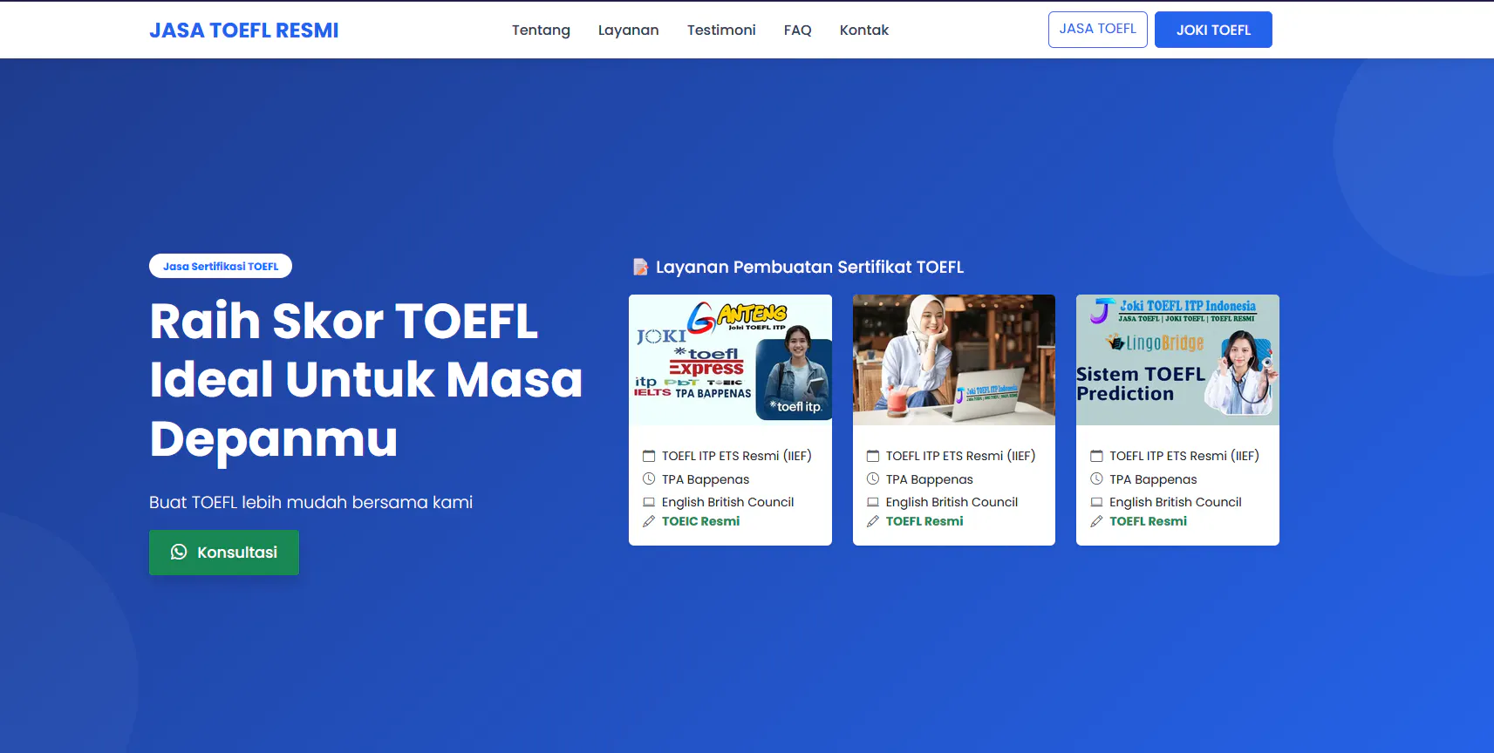
Task: Click the laptop icon in the Sistem TOEFL Prediction card
Action: (x=1096, y=502)
